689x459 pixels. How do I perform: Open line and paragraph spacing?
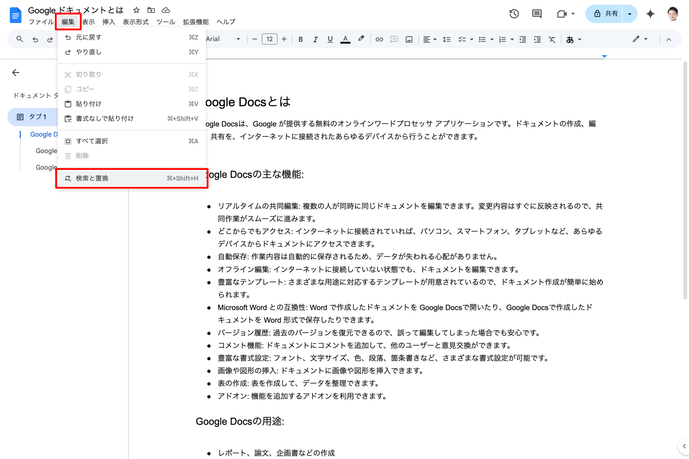click(446, 39)
